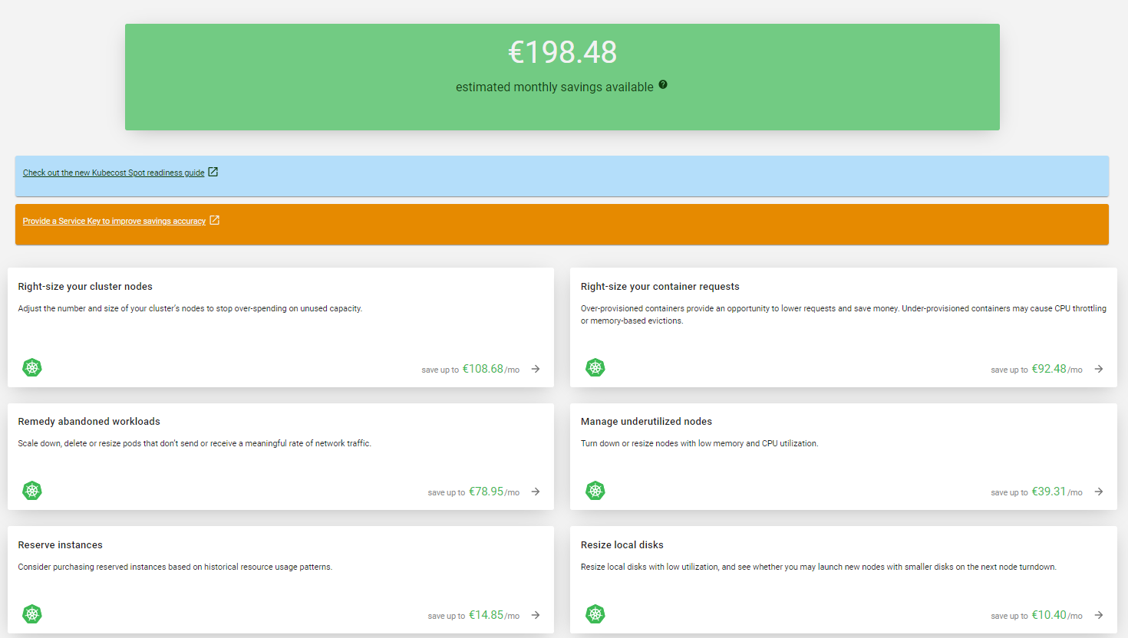Open arrow for Reserve instances
Screen dimensions: 1128x638
click(x=536, y=615)
